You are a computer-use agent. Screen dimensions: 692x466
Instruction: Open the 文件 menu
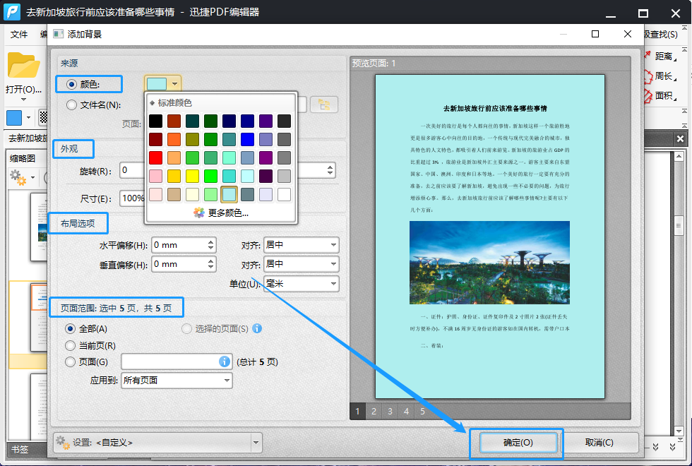(x=19, y=35)
